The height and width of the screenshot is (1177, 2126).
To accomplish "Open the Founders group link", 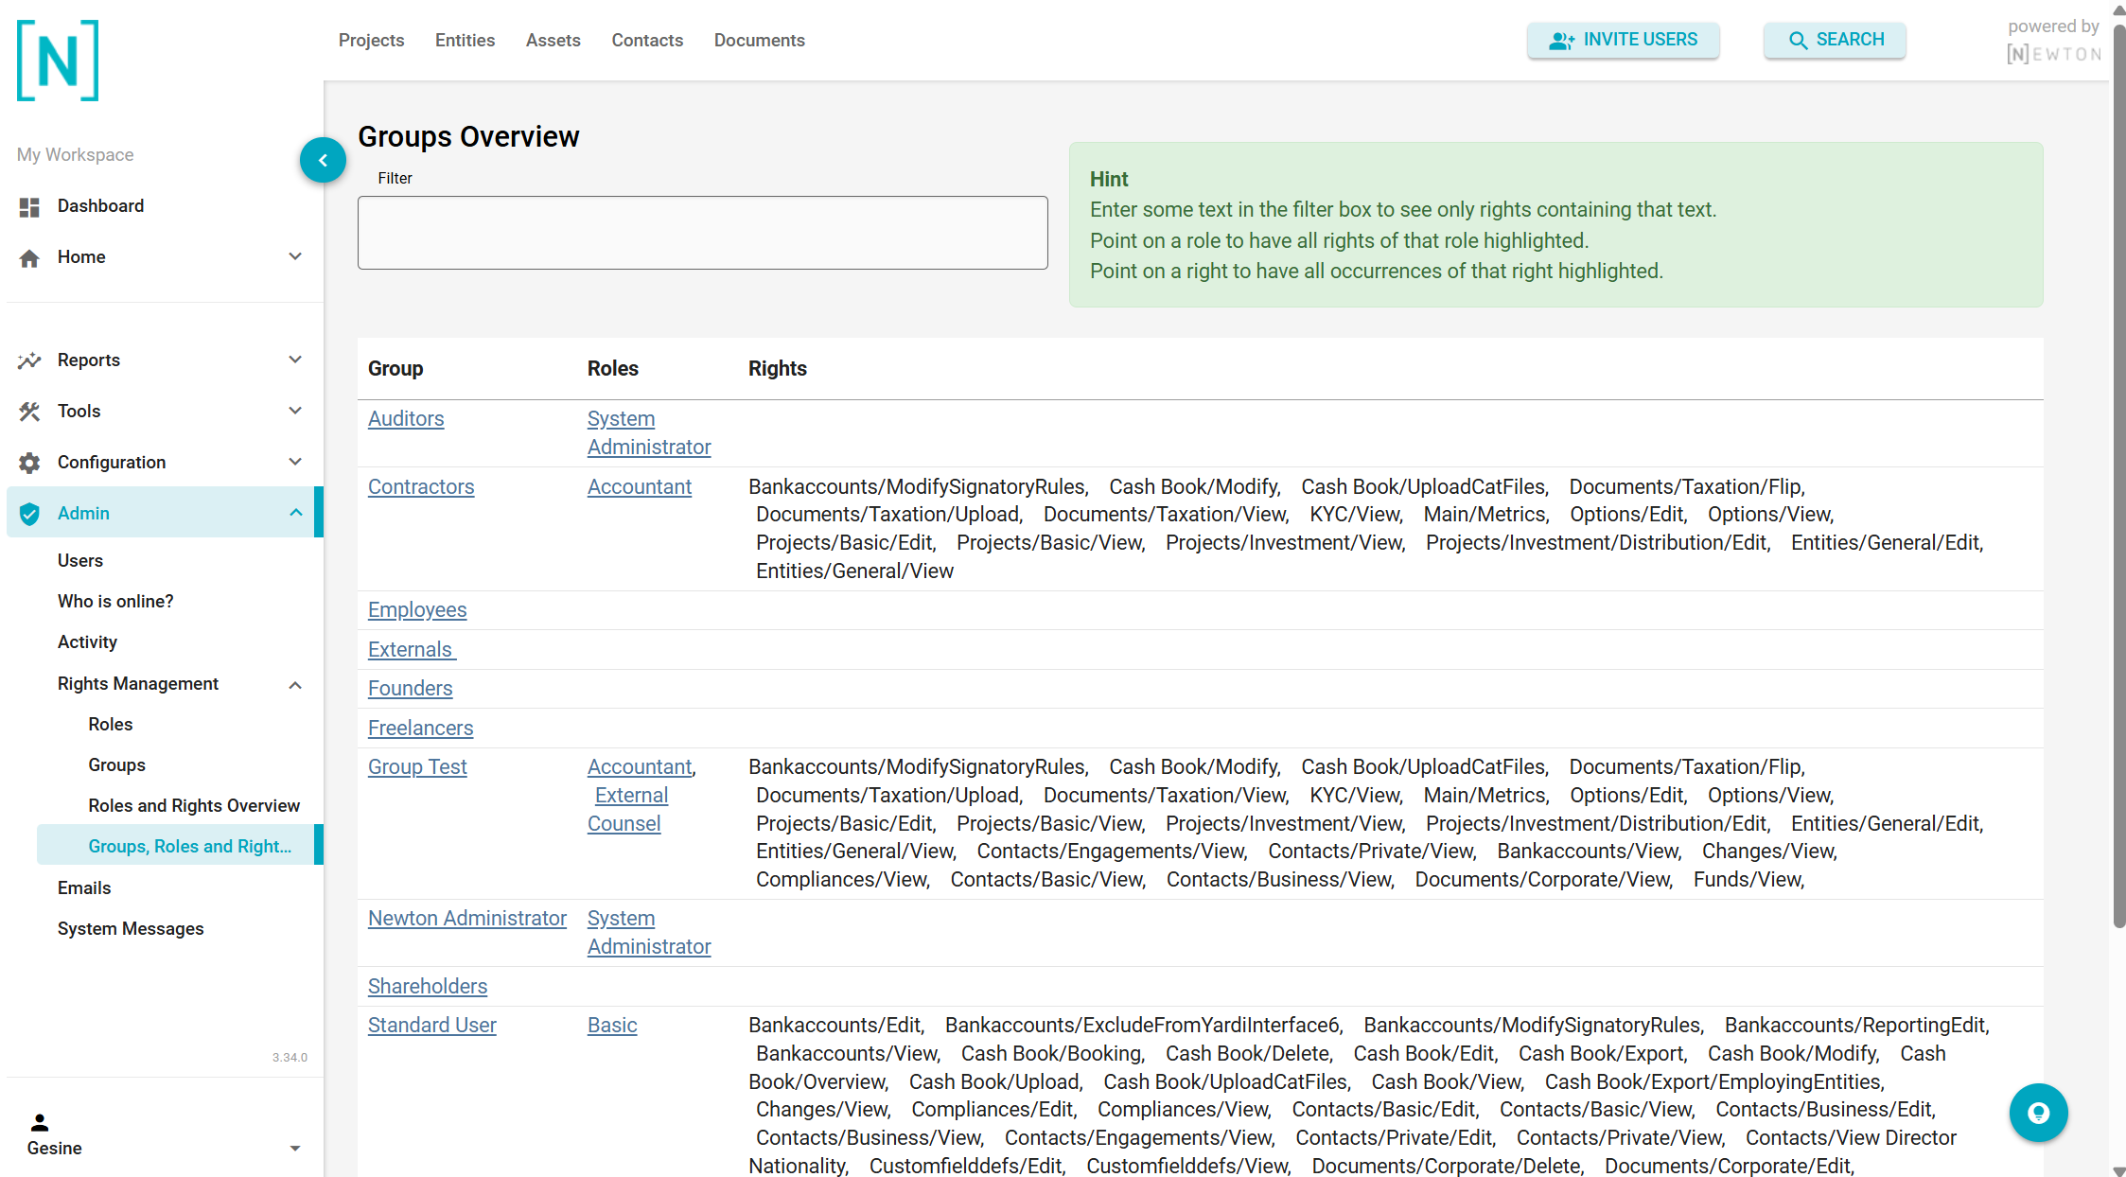I will click(410, 688).
